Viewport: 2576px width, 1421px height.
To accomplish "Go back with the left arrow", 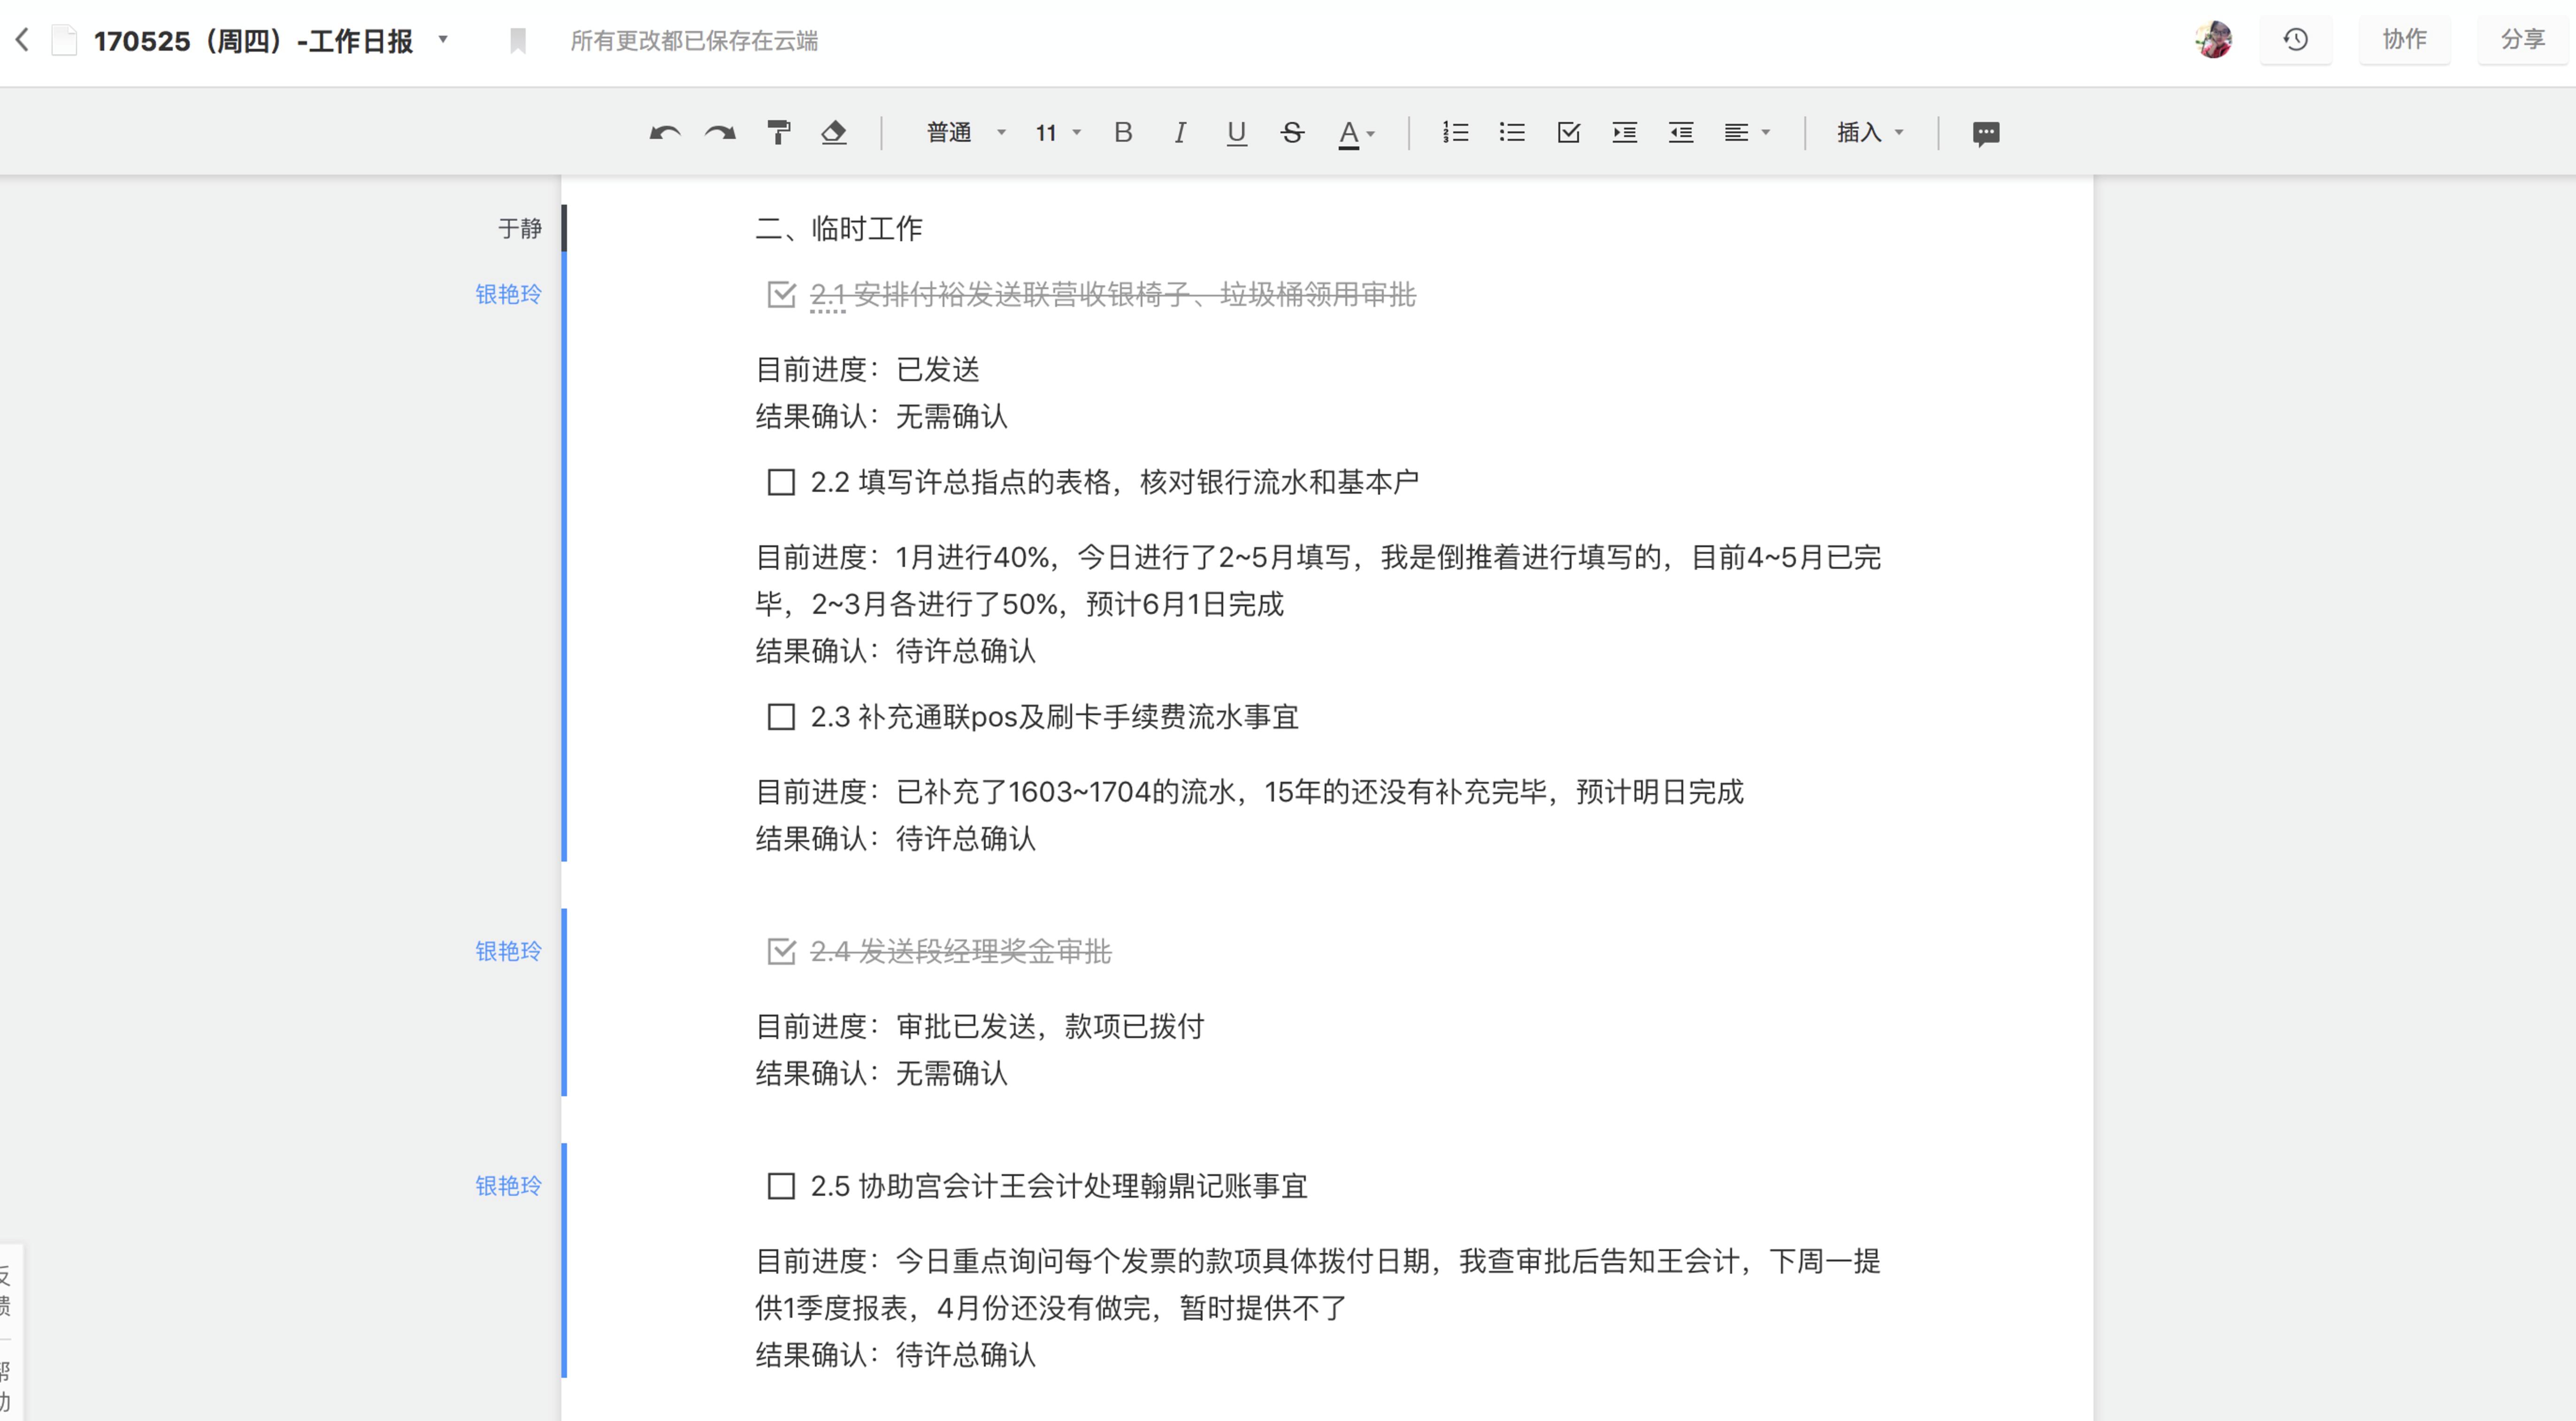I will (x=22, y=40).
